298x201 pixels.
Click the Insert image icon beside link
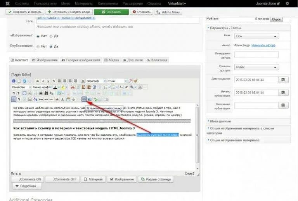pos(90,100)
